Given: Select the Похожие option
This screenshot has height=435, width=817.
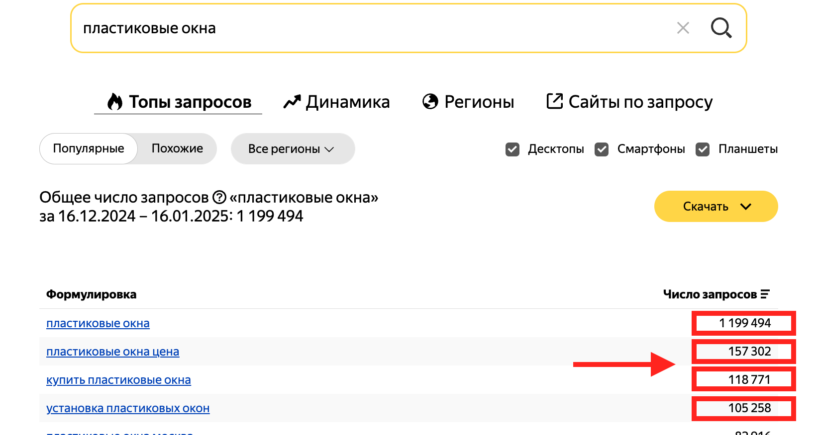Looking at the screenshot, I should [177, 148].
